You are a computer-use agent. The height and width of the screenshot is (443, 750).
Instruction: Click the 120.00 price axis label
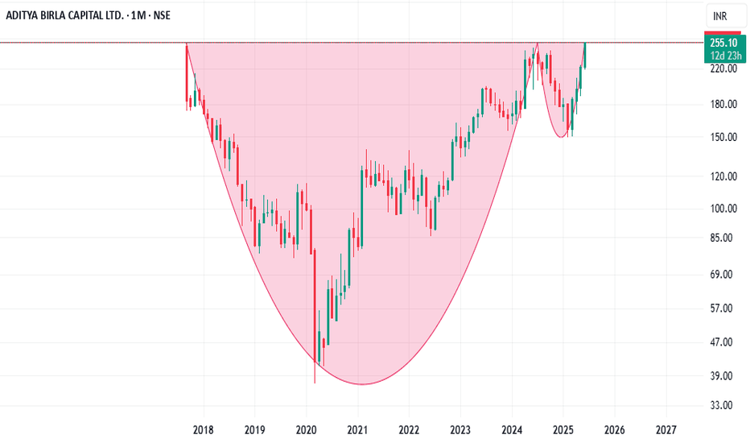(x=723, y=176)
